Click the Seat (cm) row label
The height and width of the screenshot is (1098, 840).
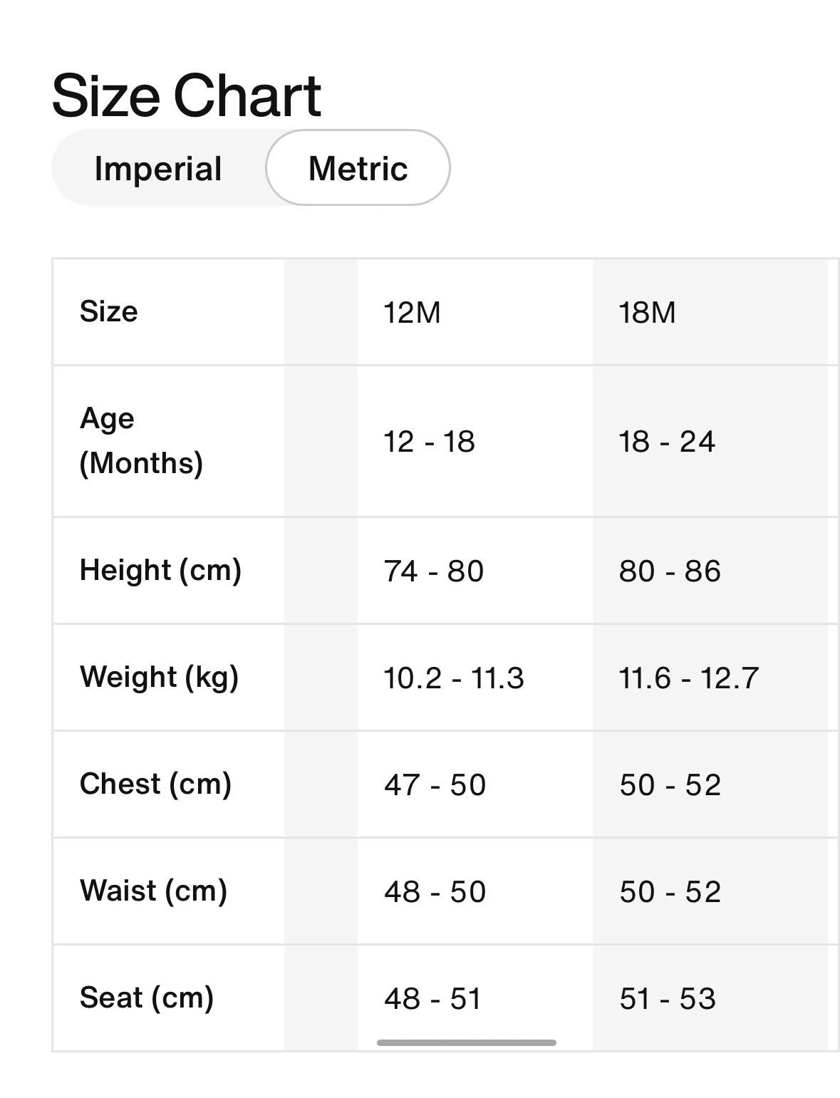[x=147, y=998]
